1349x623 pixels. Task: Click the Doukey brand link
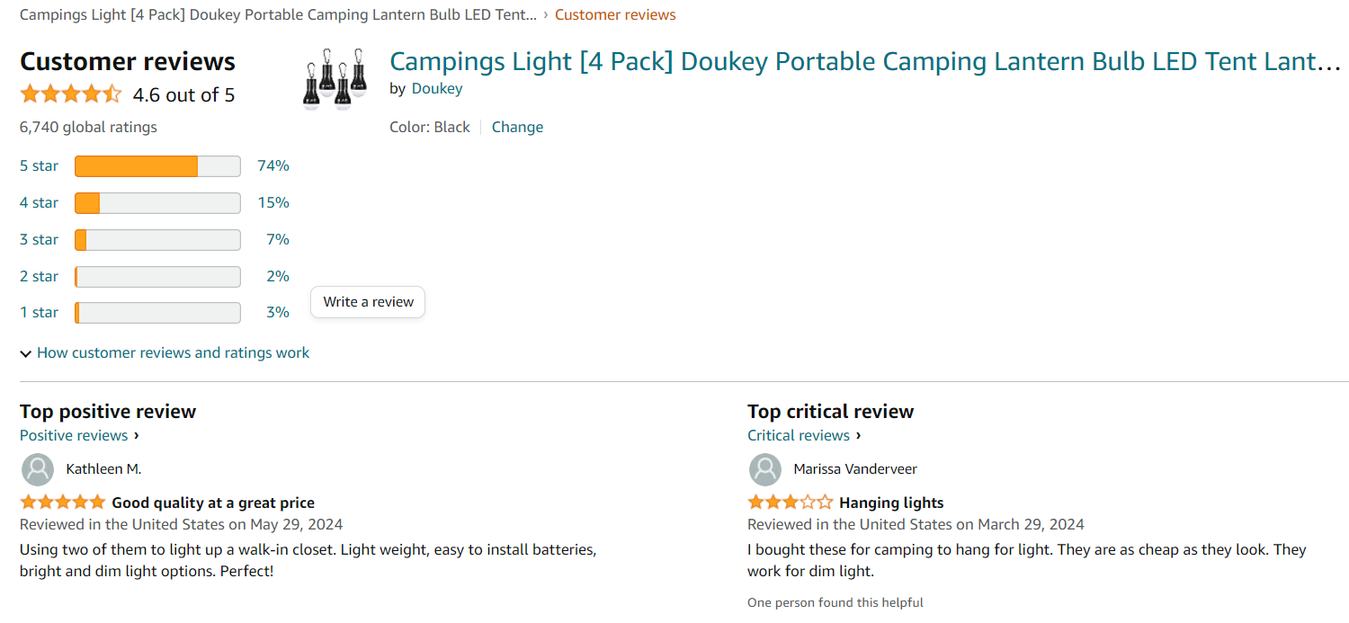point(437,89)
